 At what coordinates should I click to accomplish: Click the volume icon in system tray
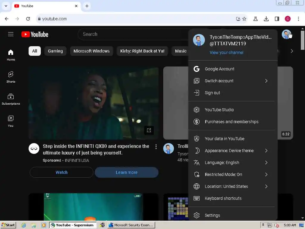[x=276, y=225]
